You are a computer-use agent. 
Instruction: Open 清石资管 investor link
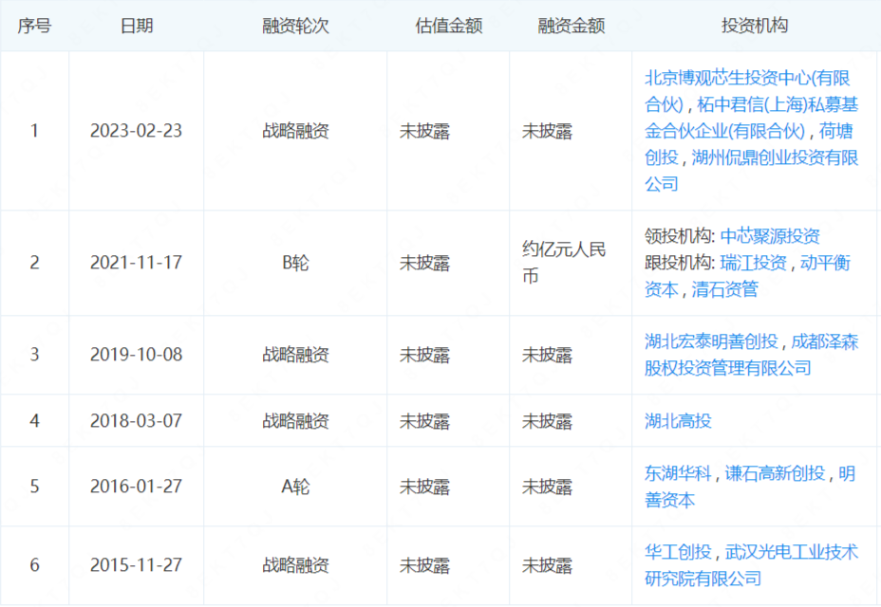[724, 289]
